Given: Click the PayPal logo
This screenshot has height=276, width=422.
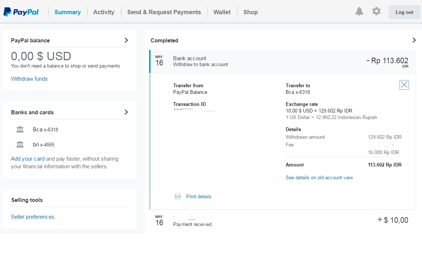Looking at the screenshot, I should (21, 12).
